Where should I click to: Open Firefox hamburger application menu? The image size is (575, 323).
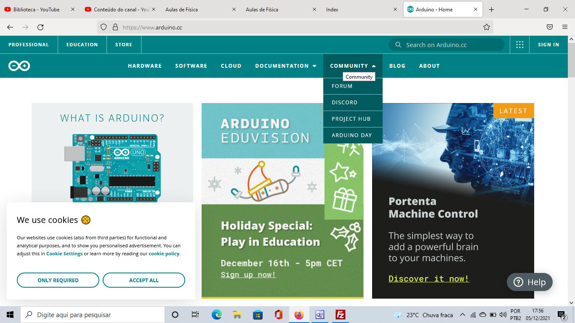pos(565,27)
